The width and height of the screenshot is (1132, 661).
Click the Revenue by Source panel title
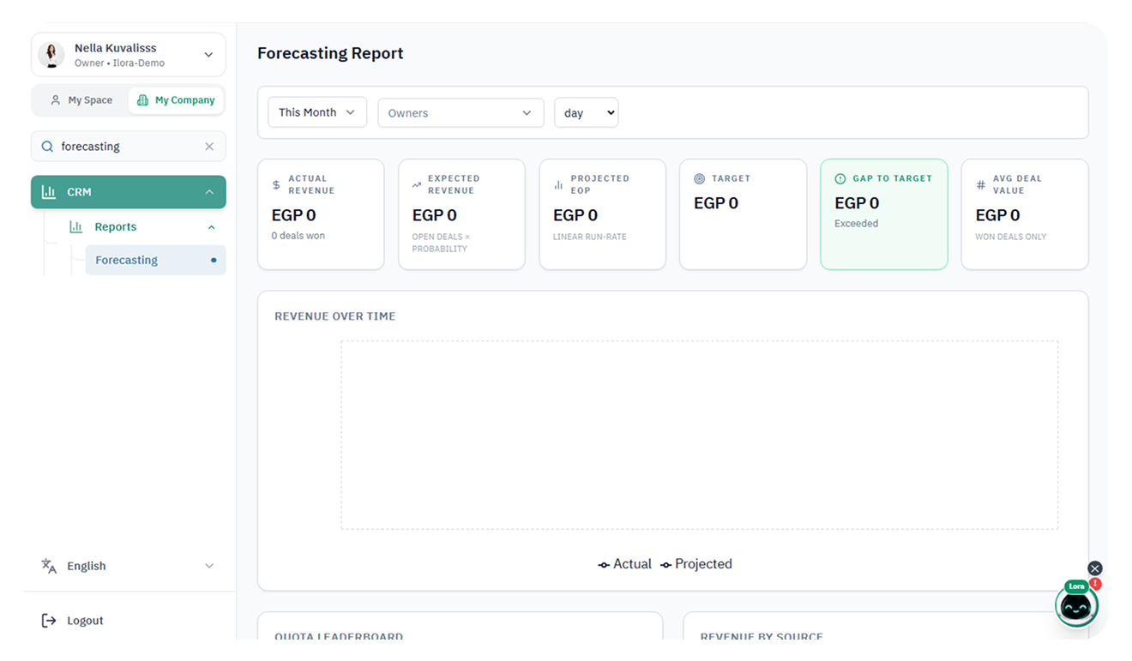coord(762,636)
